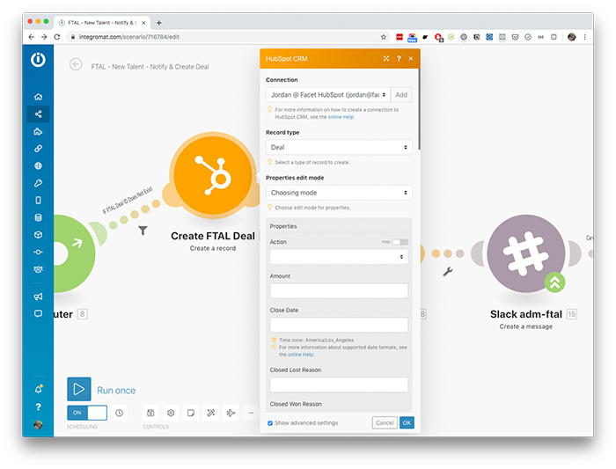Open Teams people icon in sidebar
Image resolution: width=616 pixels, height=469 pixels.
pos(38,269)
